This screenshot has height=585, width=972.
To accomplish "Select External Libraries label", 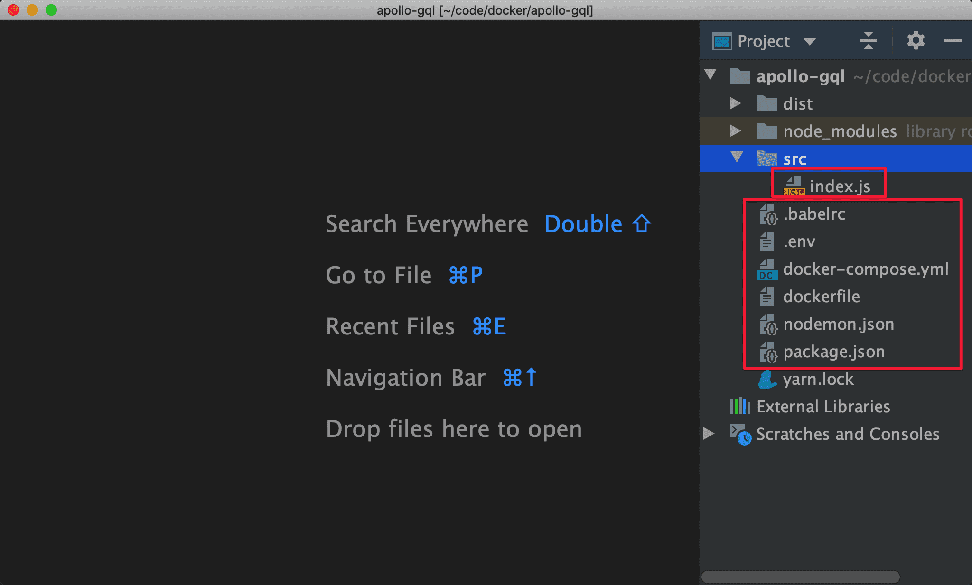I will [823, 407].
